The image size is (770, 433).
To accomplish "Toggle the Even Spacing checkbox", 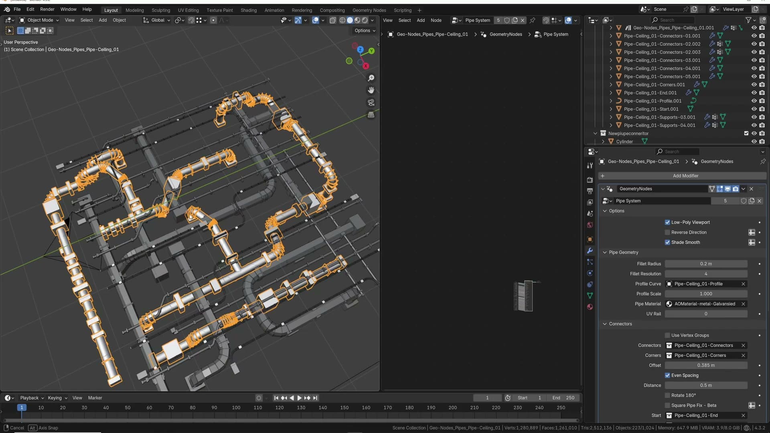I will coord(667,376).
